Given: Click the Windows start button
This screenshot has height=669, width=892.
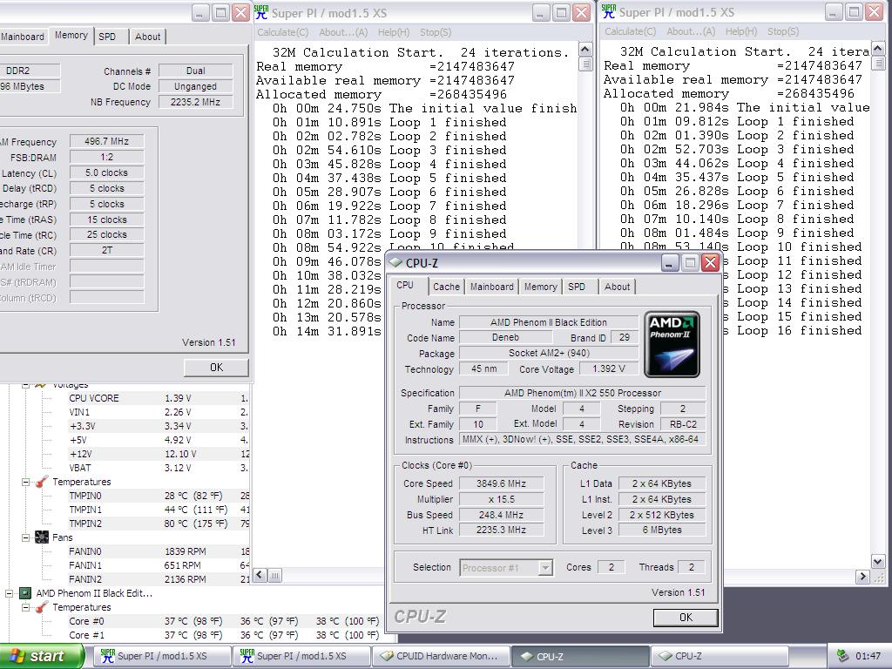Looking at the screenshot, I should (43, 656).
